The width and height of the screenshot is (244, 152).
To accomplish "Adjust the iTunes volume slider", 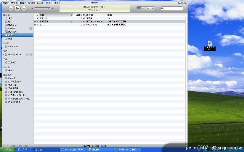I will pyautogui.click(x=42, y=8).
